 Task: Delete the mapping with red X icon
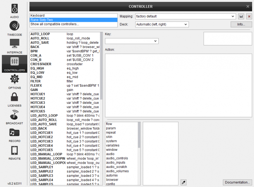tap(249, 17)
